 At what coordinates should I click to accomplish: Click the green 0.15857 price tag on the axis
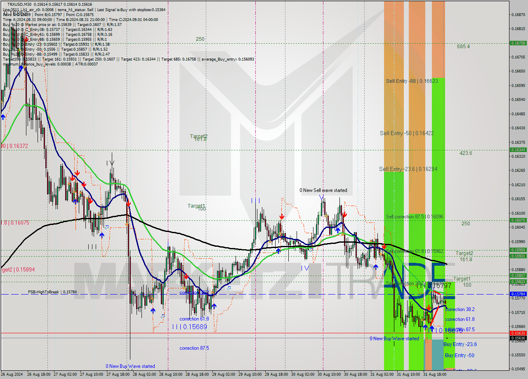(518, 275)
